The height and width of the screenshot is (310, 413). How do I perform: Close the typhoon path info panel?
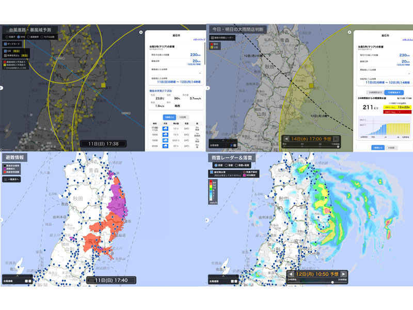141,32
